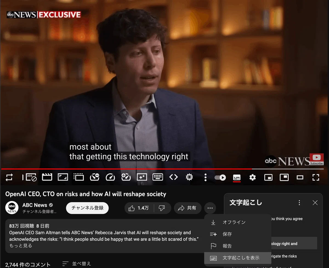Select 保存 from the popup menu

tap(238, 234)
